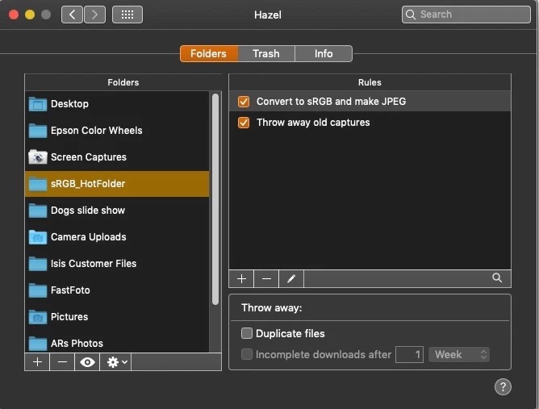
Task: Switch to the Info tab
Action: [324, 53]
